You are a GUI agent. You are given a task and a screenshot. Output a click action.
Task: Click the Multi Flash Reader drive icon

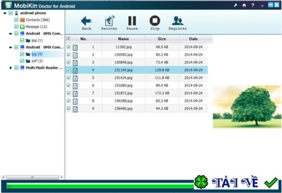(x=22, y=68)
